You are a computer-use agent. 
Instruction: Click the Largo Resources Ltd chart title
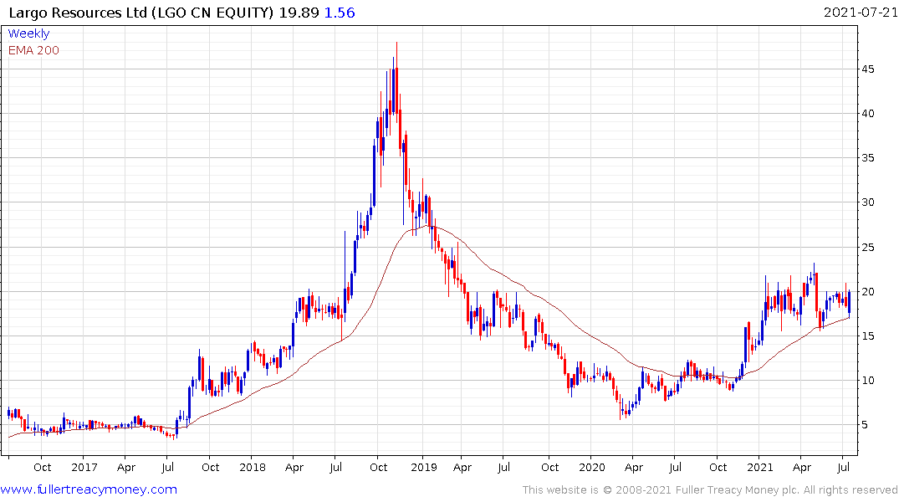pyautogui.click(x=141, y=13)
